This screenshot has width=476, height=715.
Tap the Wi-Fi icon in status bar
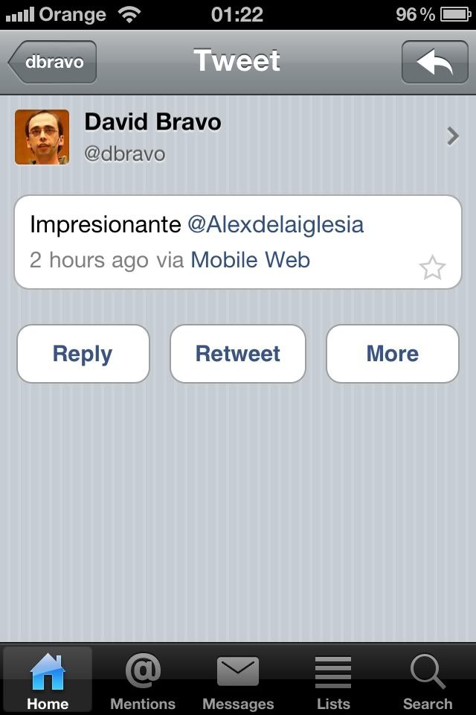[129, 15]
